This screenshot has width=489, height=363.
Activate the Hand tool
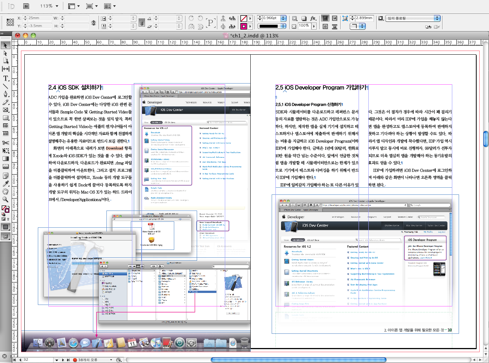6,191
